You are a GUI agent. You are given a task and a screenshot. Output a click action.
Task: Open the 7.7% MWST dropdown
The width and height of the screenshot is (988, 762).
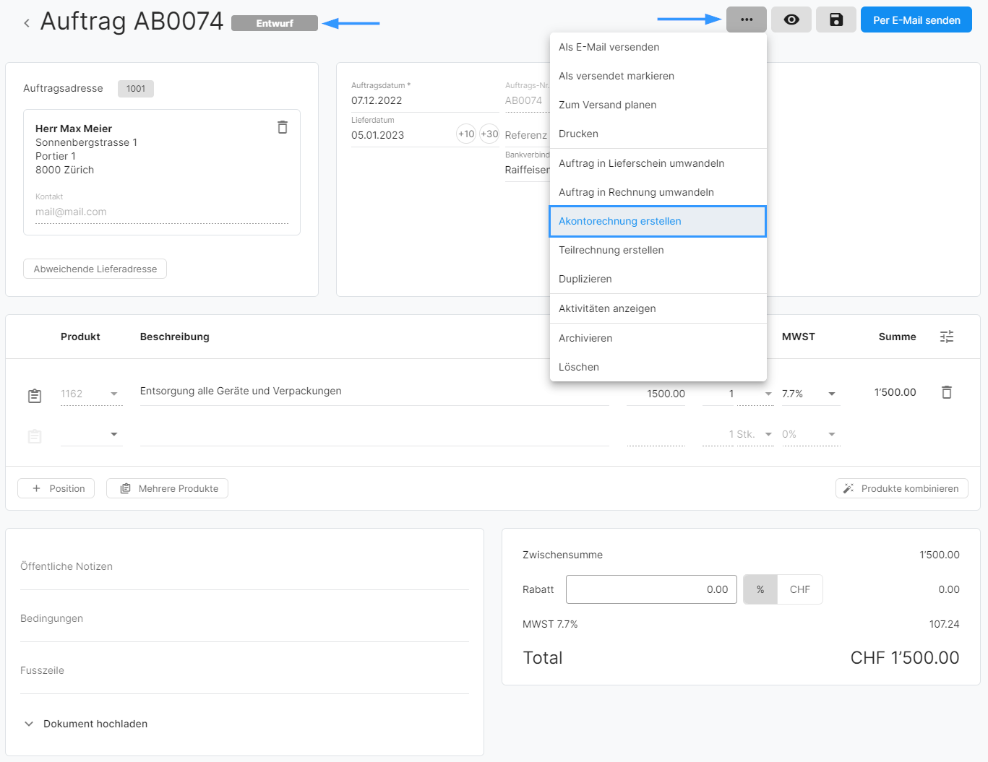(832, 394)
